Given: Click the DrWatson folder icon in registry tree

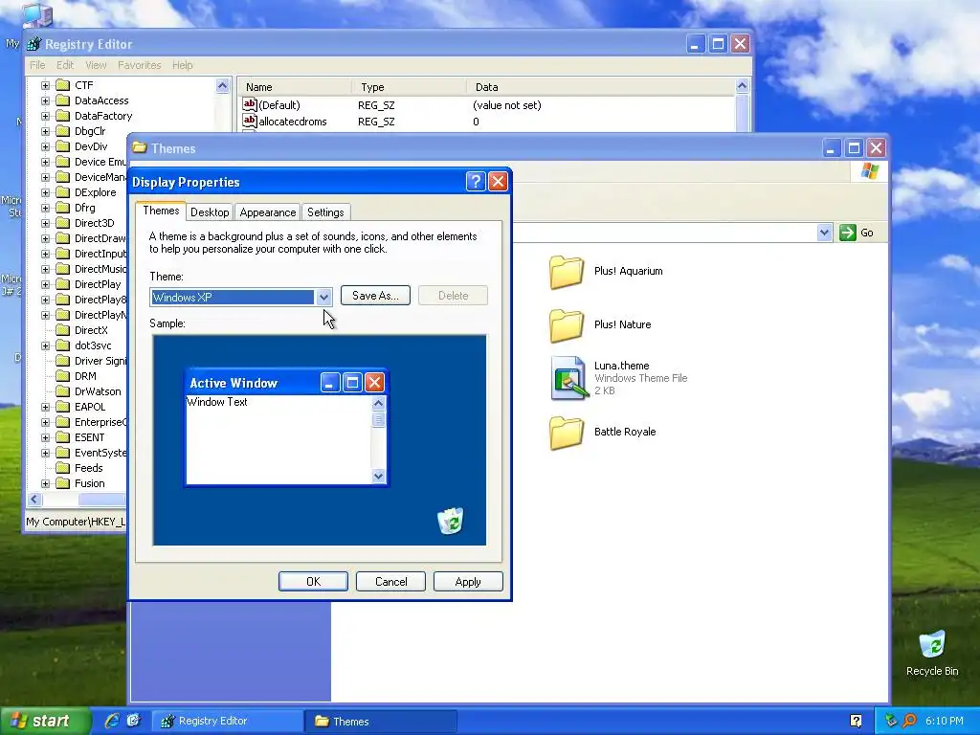Looking at the screenshot, I should pos(62,391).
